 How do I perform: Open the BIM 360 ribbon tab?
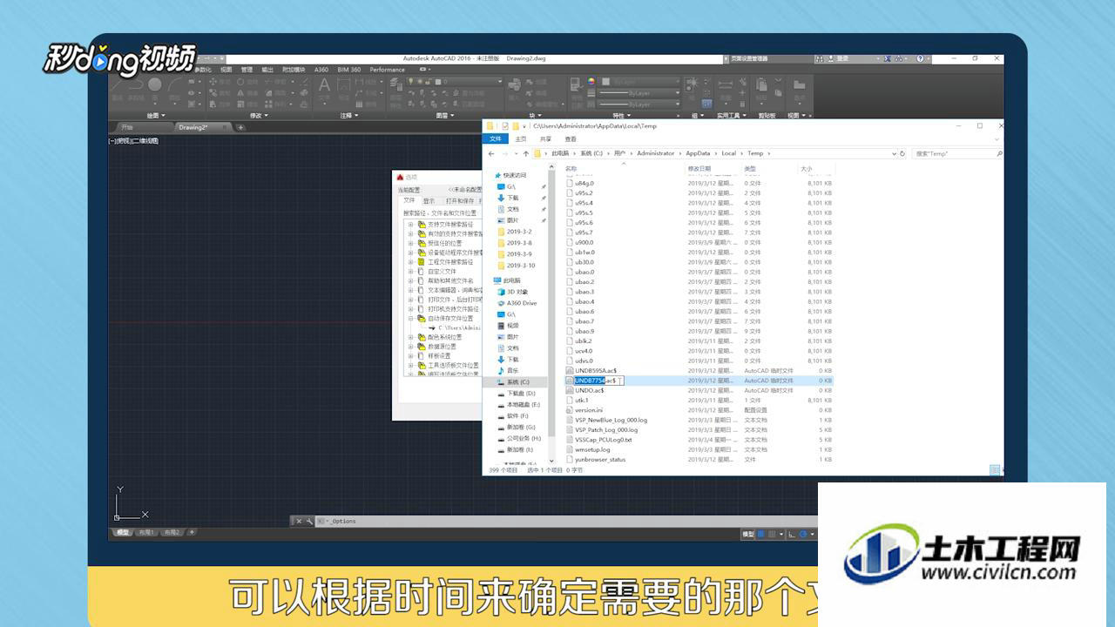click(349, 70)
